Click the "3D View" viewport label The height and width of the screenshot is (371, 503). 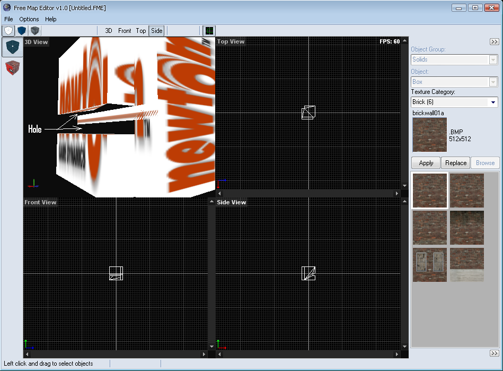(x=36, y=42)
